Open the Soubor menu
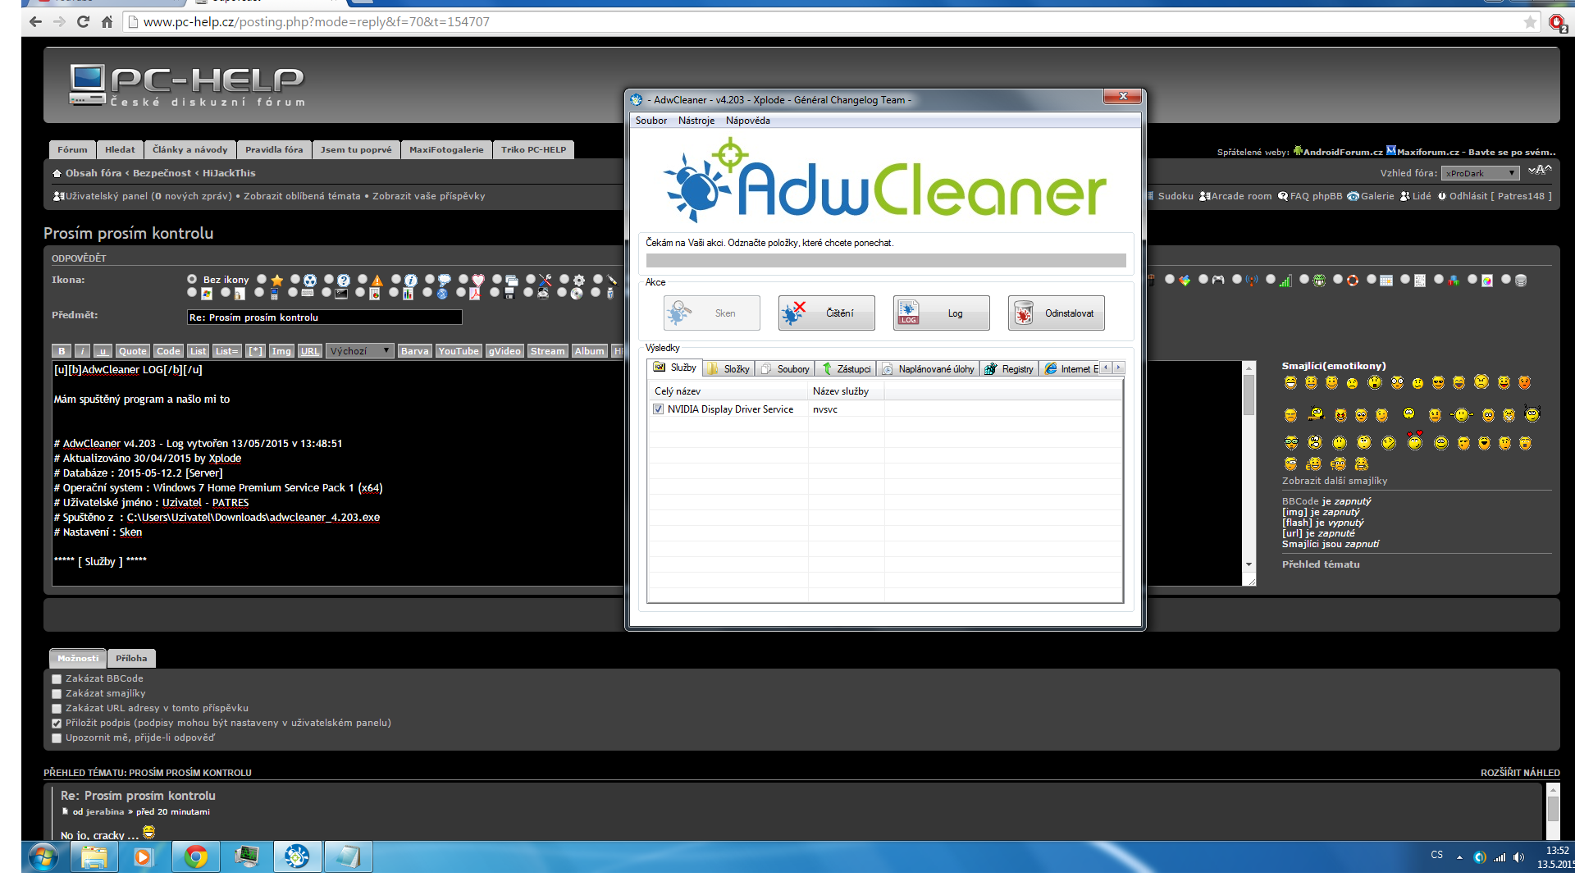This screenshot has width=1575, height=886. point(651,121)
